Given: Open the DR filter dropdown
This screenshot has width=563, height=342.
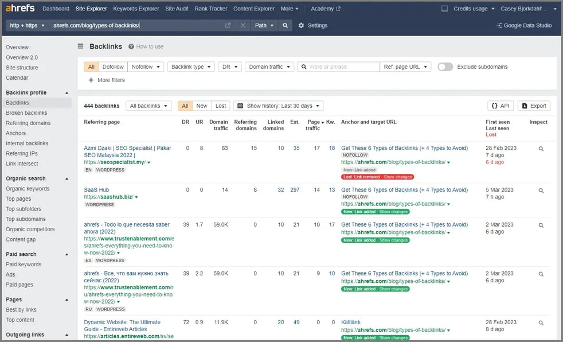Looking at the screenshot, I should click(230, 67).
